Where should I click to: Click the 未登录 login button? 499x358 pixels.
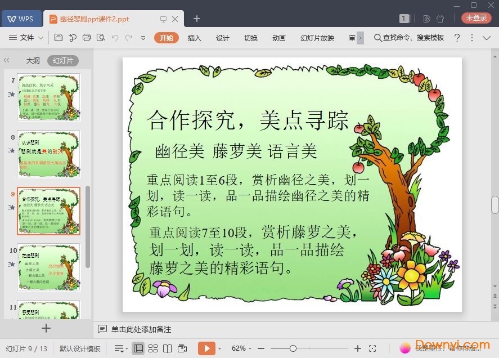point(476,18)
